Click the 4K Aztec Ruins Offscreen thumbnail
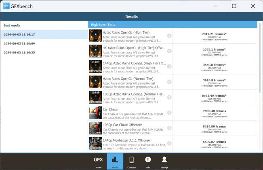 point(95,51)
